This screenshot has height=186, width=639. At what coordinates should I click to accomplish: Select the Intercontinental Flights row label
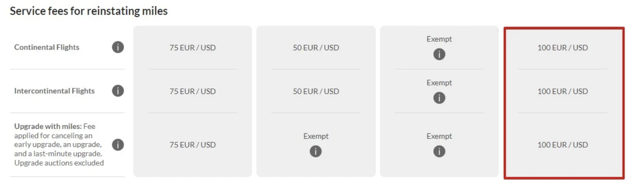(x=54, y=91)
